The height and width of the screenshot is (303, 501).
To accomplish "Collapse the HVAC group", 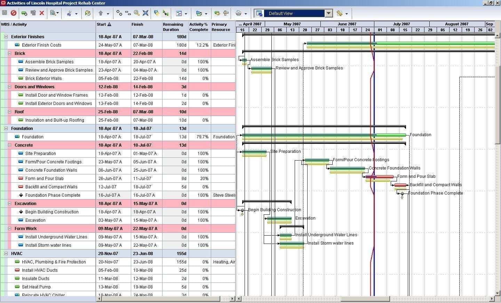I will [x=6, y=253].
